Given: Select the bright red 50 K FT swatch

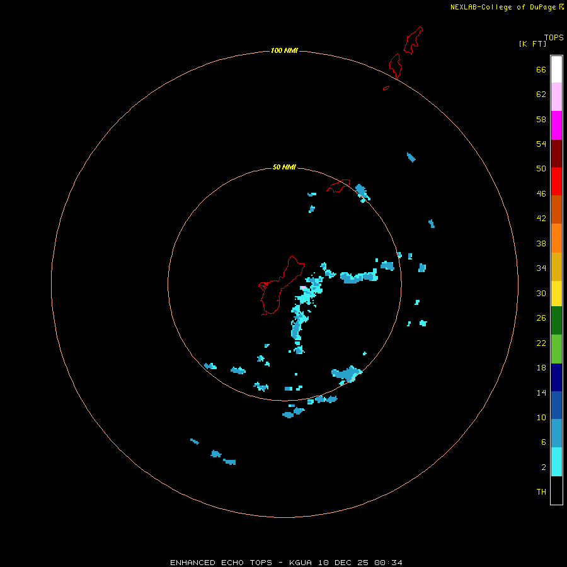Looking at the screenshot, I should [x=556, y=181].
